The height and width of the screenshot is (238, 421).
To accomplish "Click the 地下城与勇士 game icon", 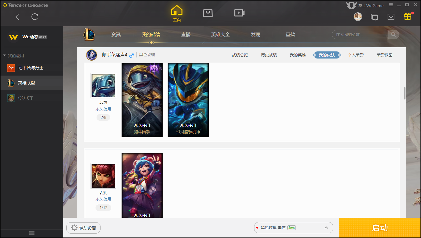I will coord(11,68).
